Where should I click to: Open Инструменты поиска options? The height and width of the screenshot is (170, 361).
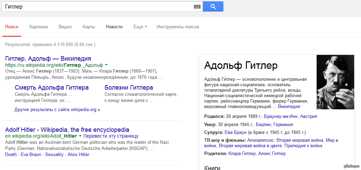[178, 27]
